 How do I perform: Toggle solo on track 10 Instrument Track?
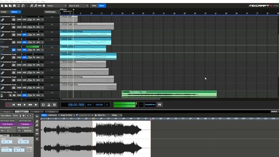(24, 57)
